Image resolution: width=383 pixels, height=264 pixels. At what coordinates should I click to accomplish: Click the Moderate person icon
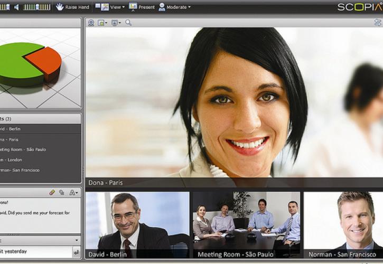(162, 7)
